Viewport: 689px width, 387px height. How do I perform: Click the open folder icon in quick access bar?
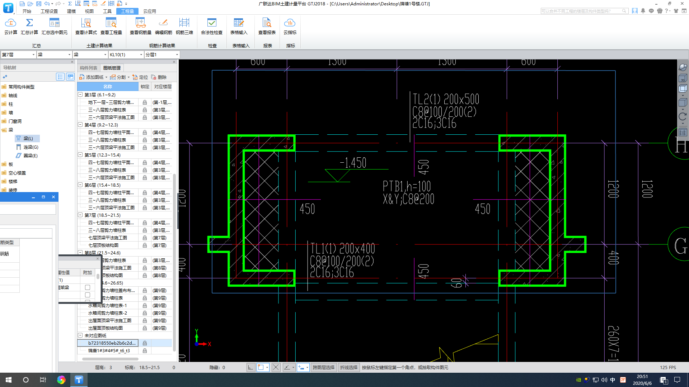point(30,4)
